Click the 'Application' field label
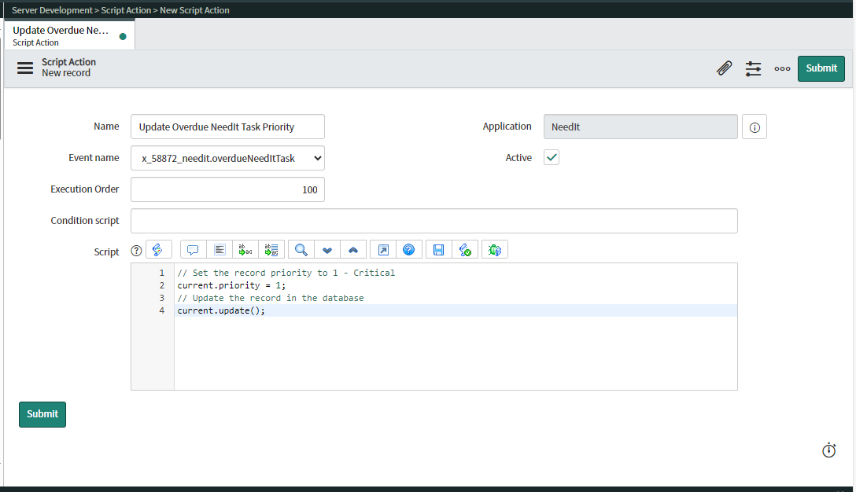The image size is (856, 492). pos(507,127)
